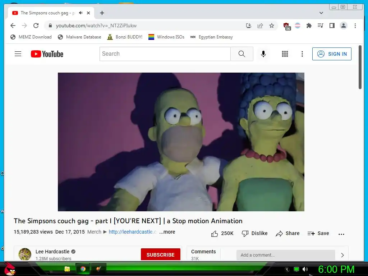This screenshot has height=276, width=368.
Task: Open Windows ISOs bookmark
Action: tap(166, 37)
